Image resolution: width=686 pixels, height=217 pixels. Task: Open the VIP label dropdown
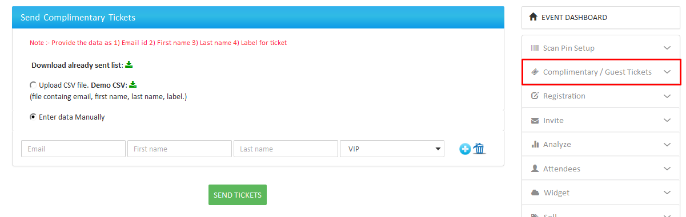392,149
